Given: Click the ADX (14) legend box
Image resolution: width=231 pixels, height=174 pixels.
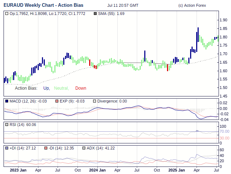Looking at the screenshot, I should click(84, 148).
